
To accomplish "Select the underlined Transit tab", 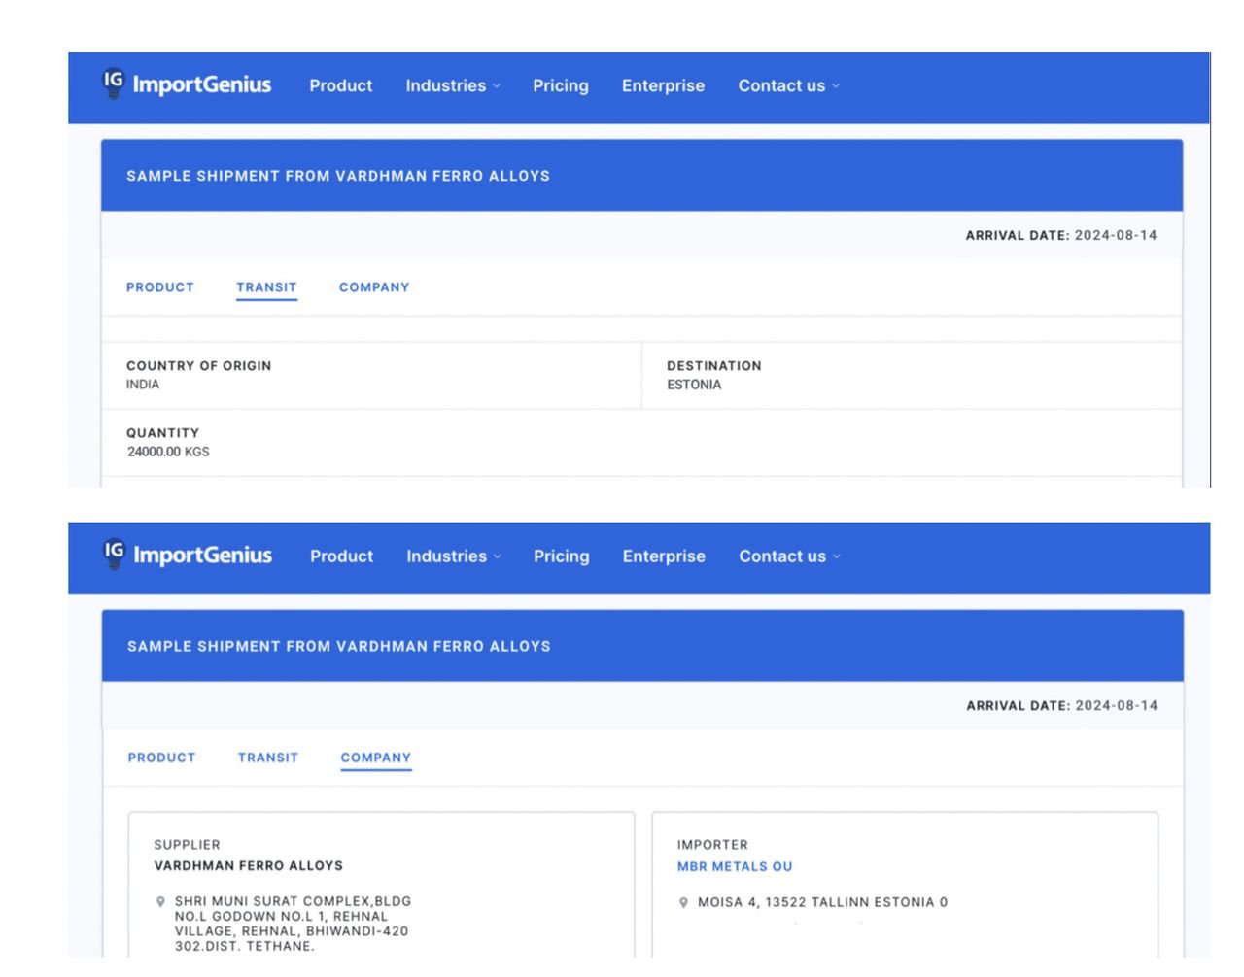I will [266, 287].
